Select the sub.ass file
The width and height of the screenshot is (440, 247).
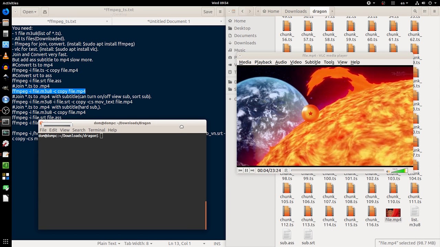[287, 237]
